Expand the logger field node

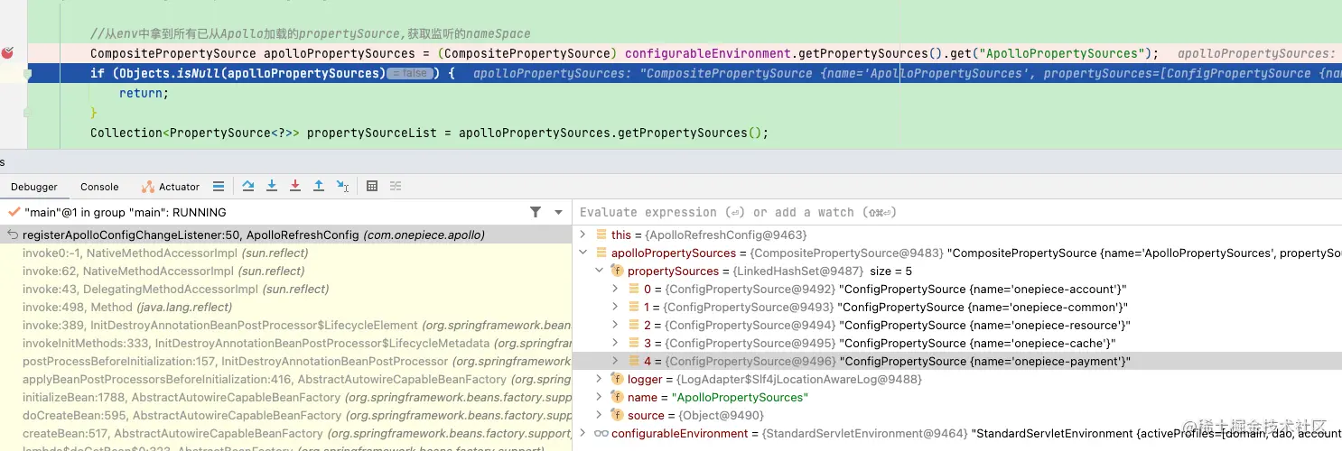coord(599,379)
